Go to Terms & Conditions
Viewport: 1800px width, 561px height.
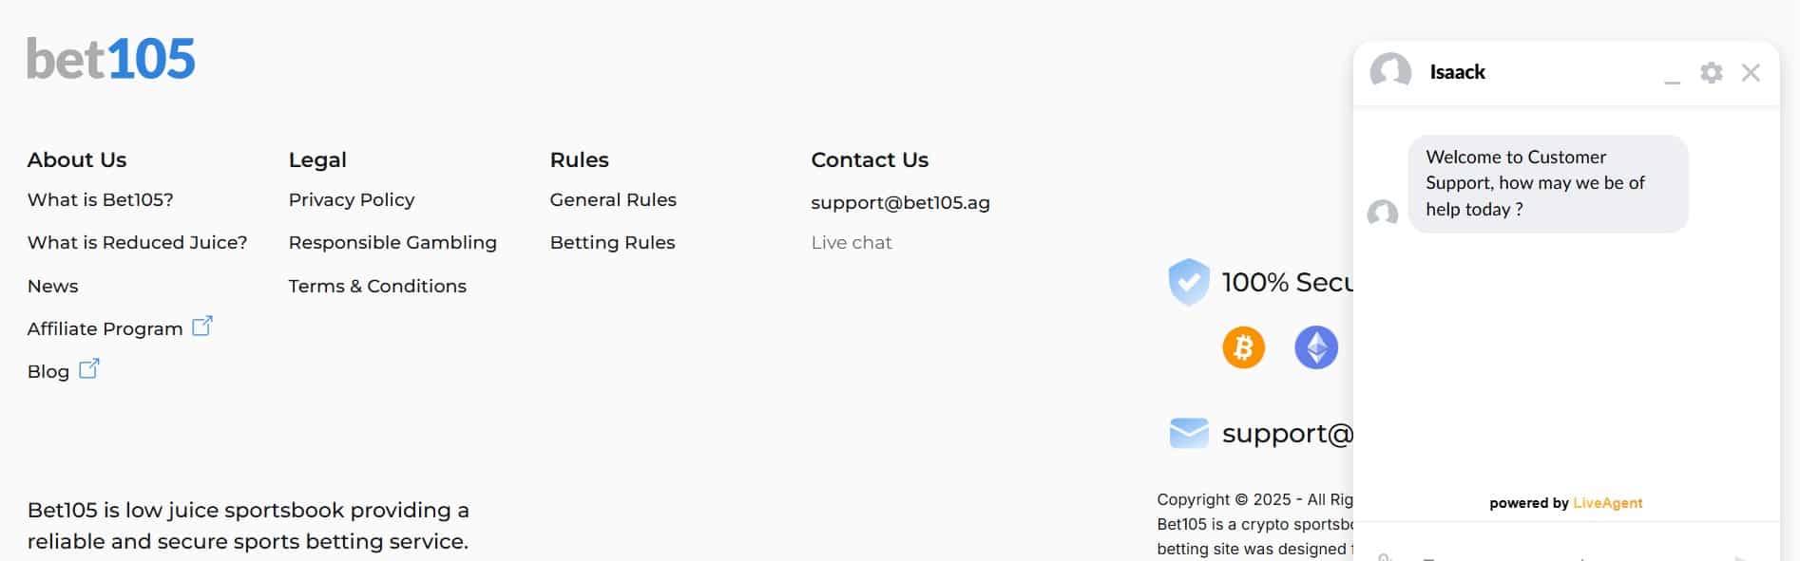click(377, 287)
